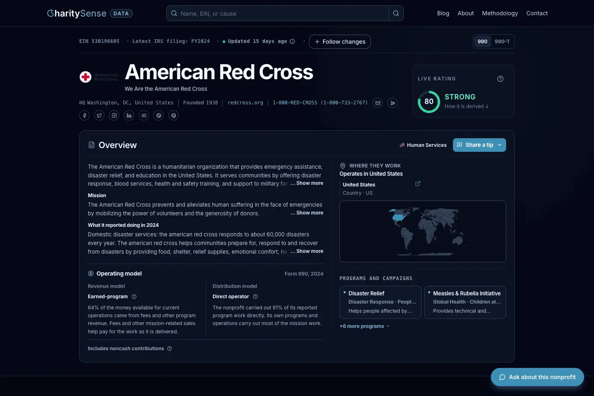Image resolution: width=594 pixels, height=396 pixels.
Task: Open the Facebook social icon
Action: (85, 115)
